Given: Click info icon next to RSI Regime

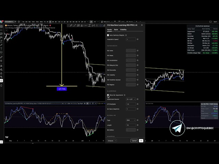Looking at the screenshot, I should coord(138,85).
